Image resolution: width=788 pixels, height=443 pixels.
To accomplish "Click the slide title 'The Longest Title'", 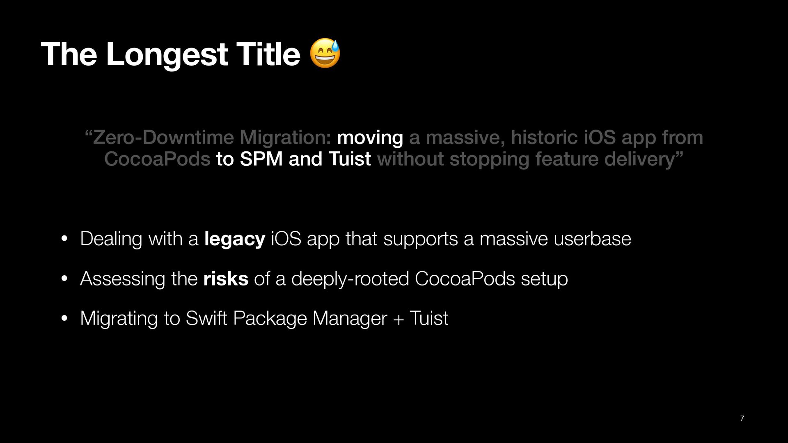I will click(171, 54).
